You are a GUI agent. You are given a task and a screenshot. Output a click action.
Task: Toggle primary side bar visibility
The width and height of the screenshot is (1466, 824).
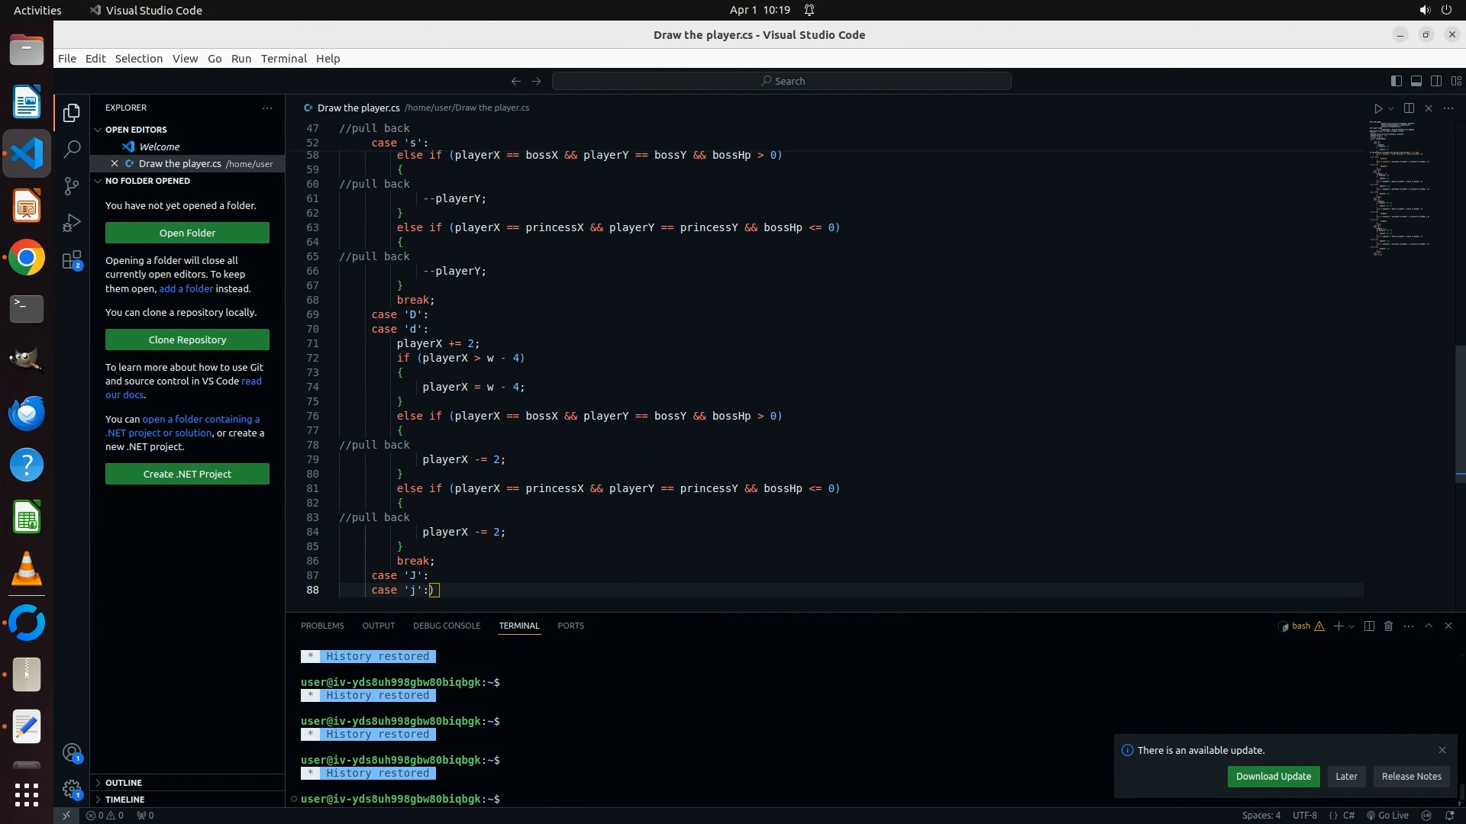point(1396,81)
